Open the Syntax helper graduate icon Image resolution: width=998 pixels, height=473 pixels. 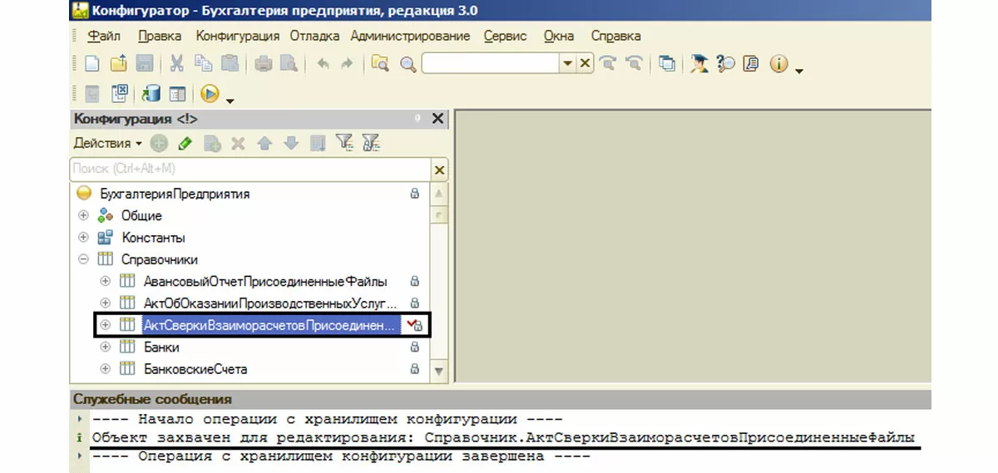[699, 63]
